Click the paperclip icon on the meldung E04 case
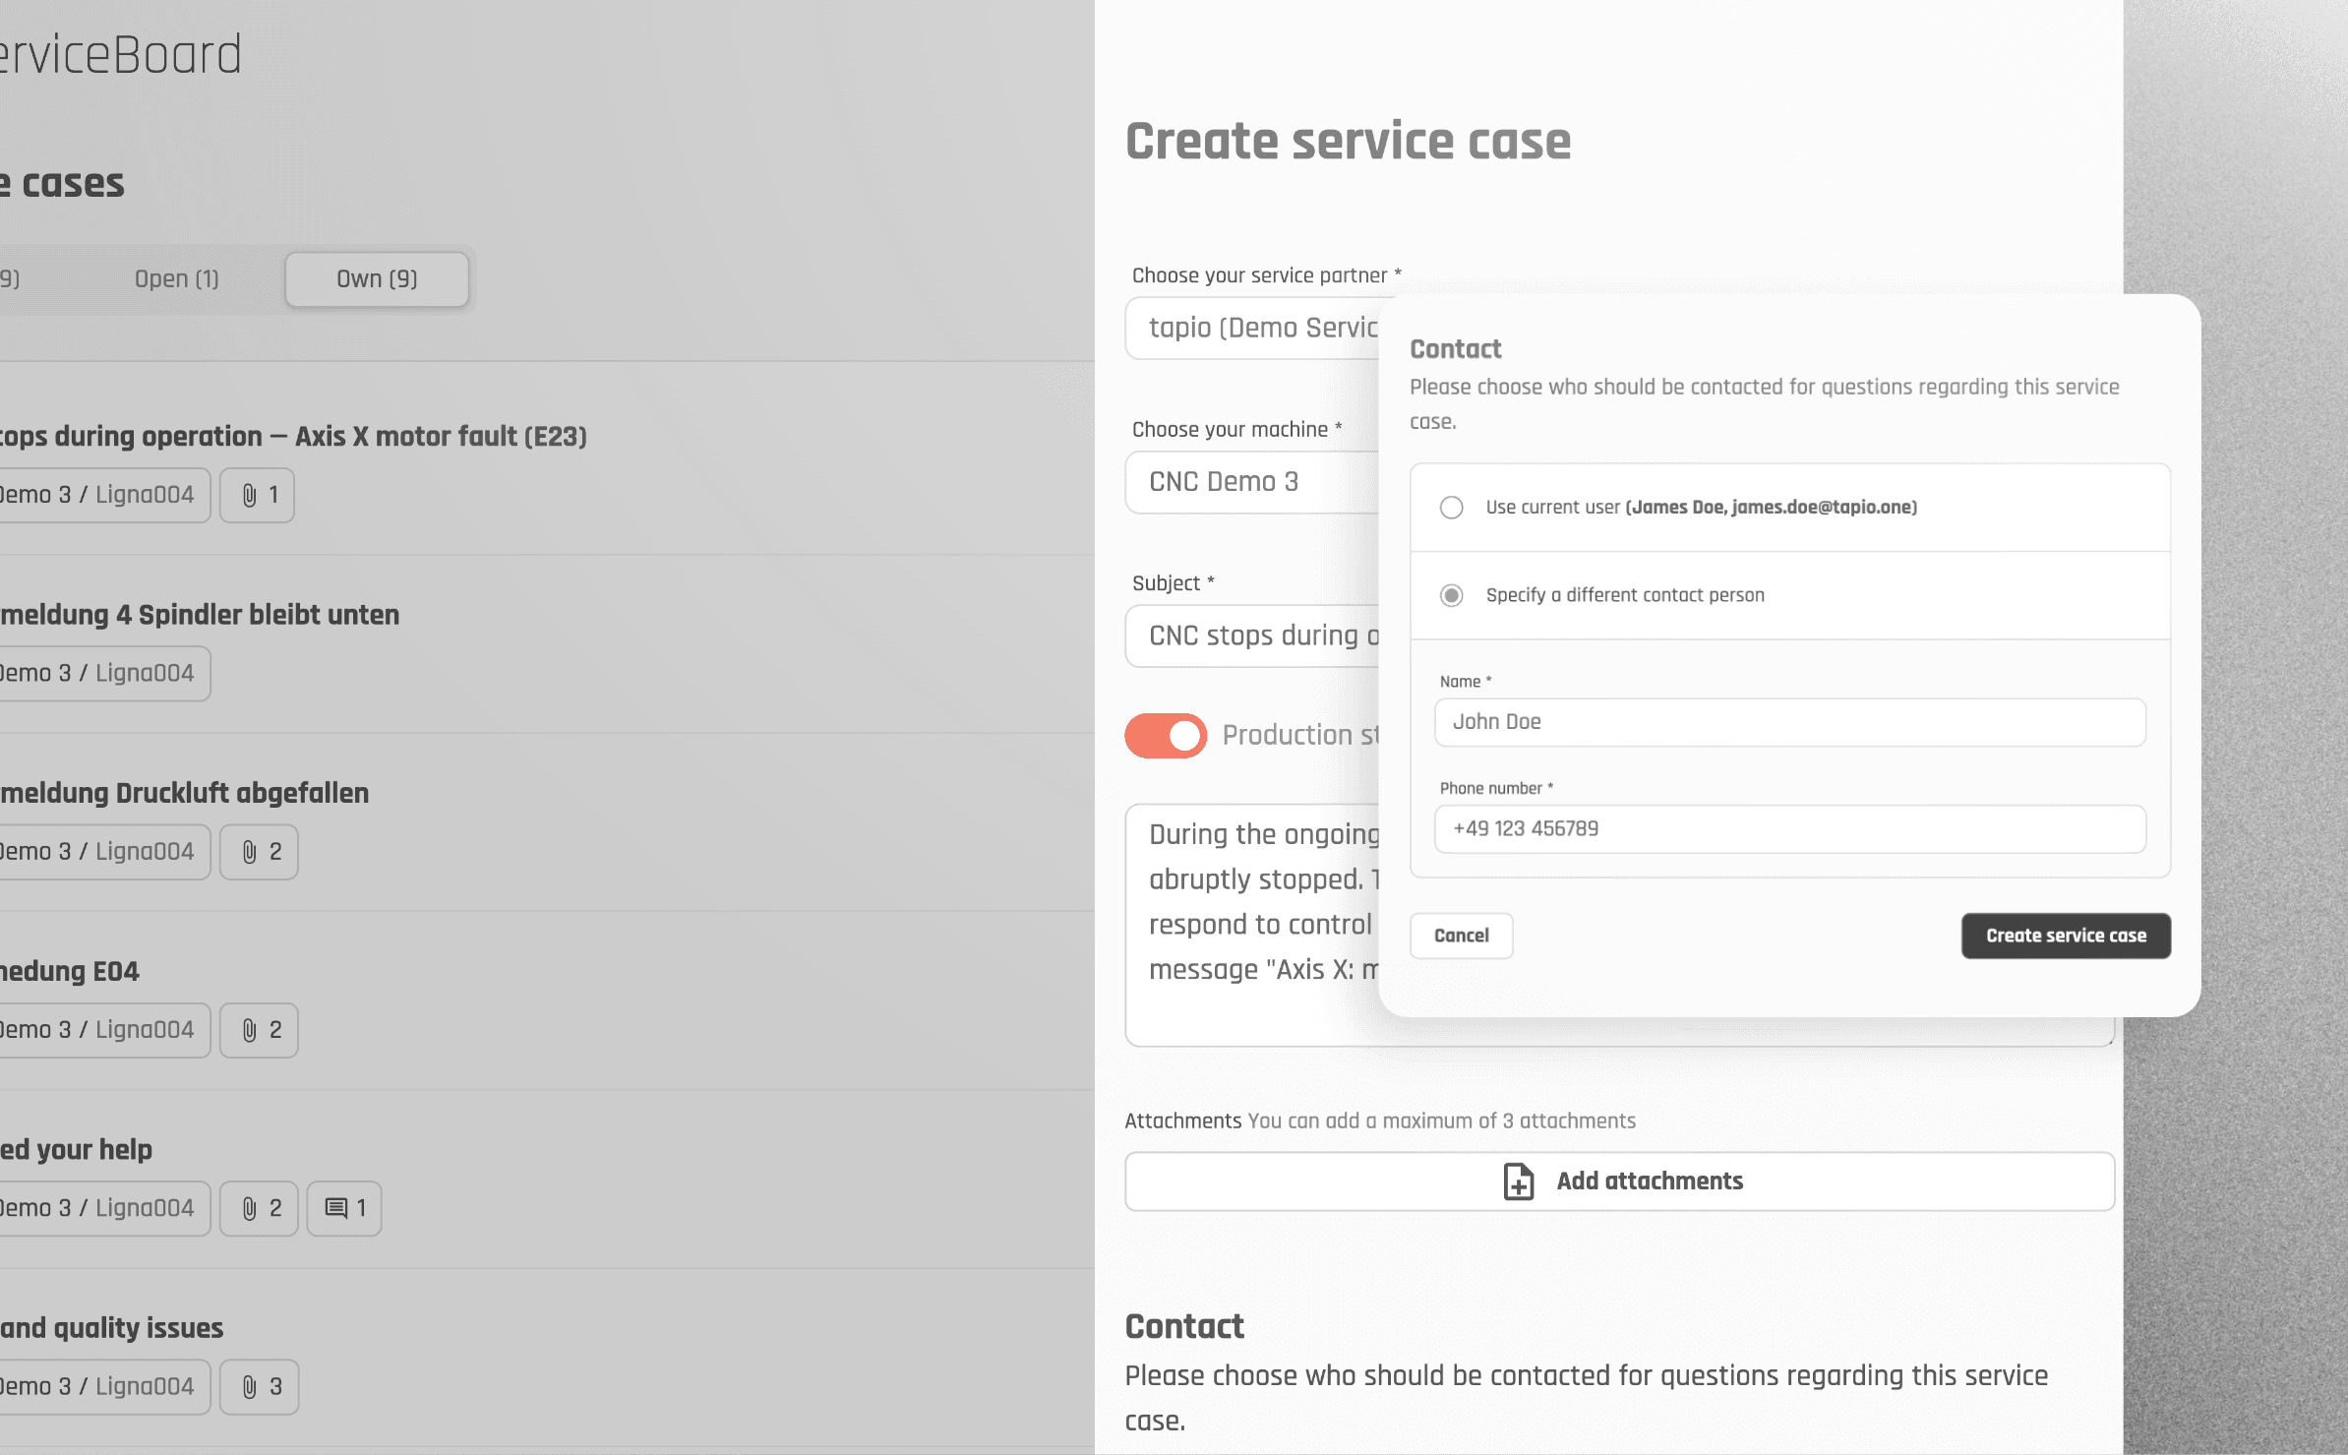Viewport: 2348px width, 1455px height. (259, 1029)
